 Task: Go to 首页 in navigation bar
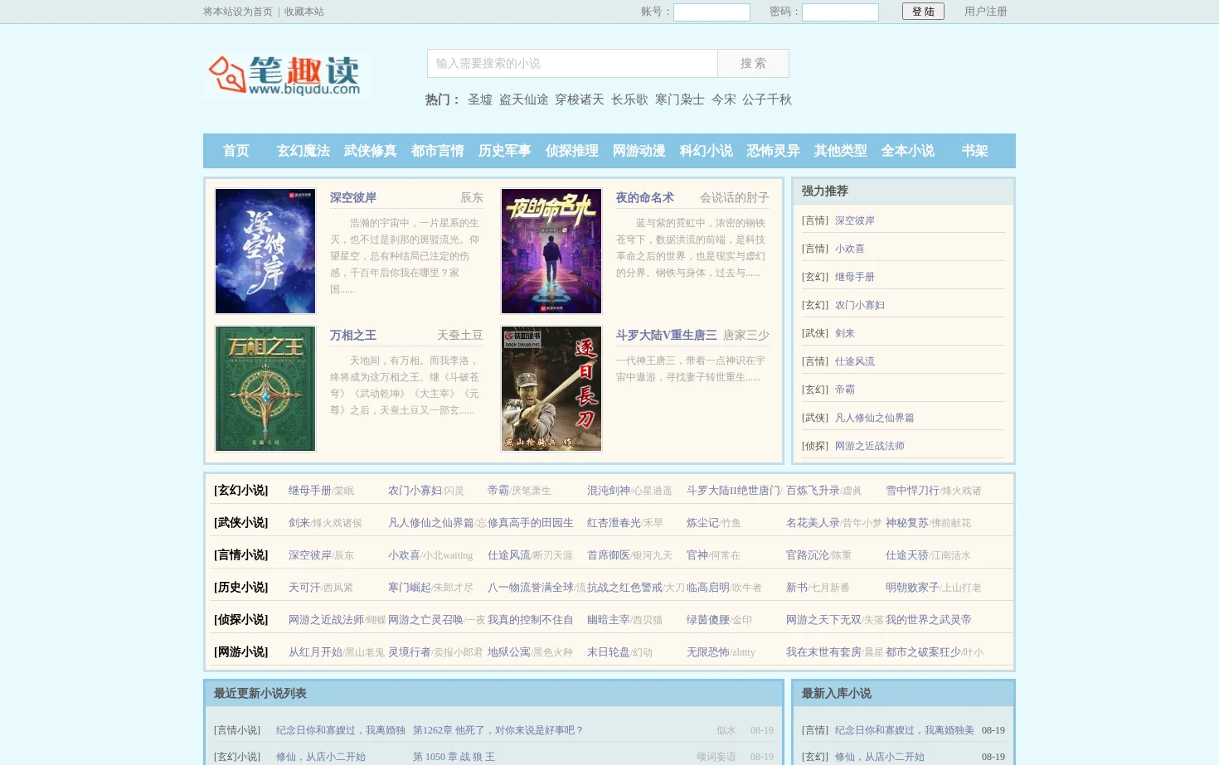[x=236, y=151]
